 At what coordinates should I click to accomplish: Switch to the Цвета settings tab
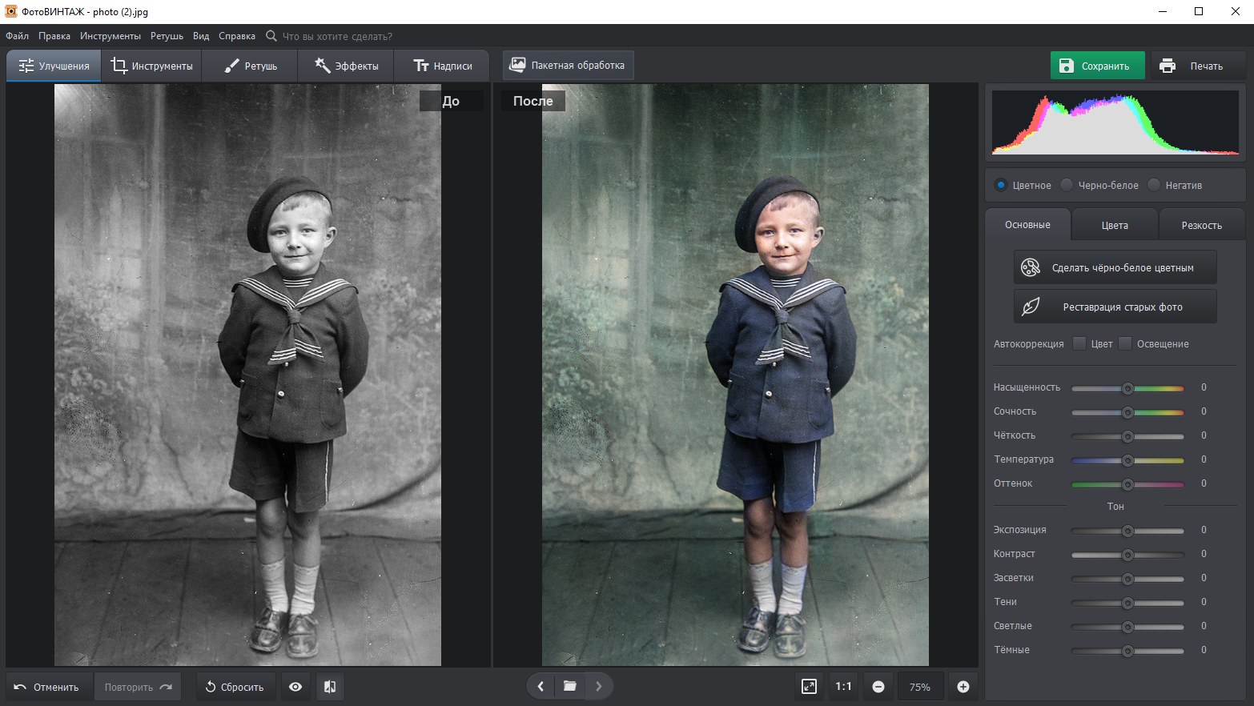[1114, 225]
